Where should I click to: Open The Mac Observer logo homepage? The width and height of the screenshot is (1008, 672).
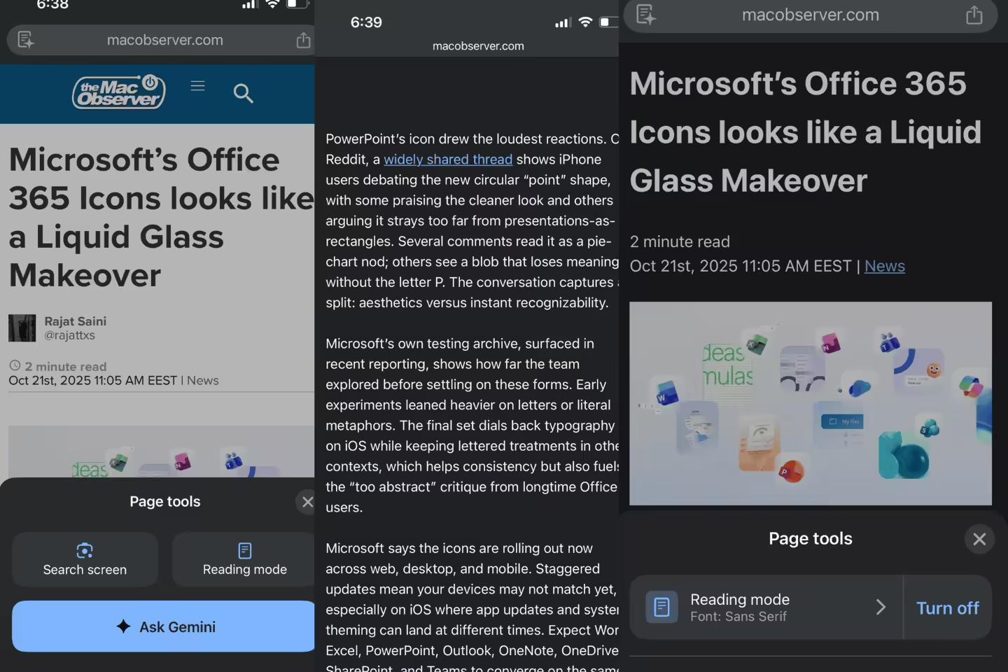(x=119, y=92)
